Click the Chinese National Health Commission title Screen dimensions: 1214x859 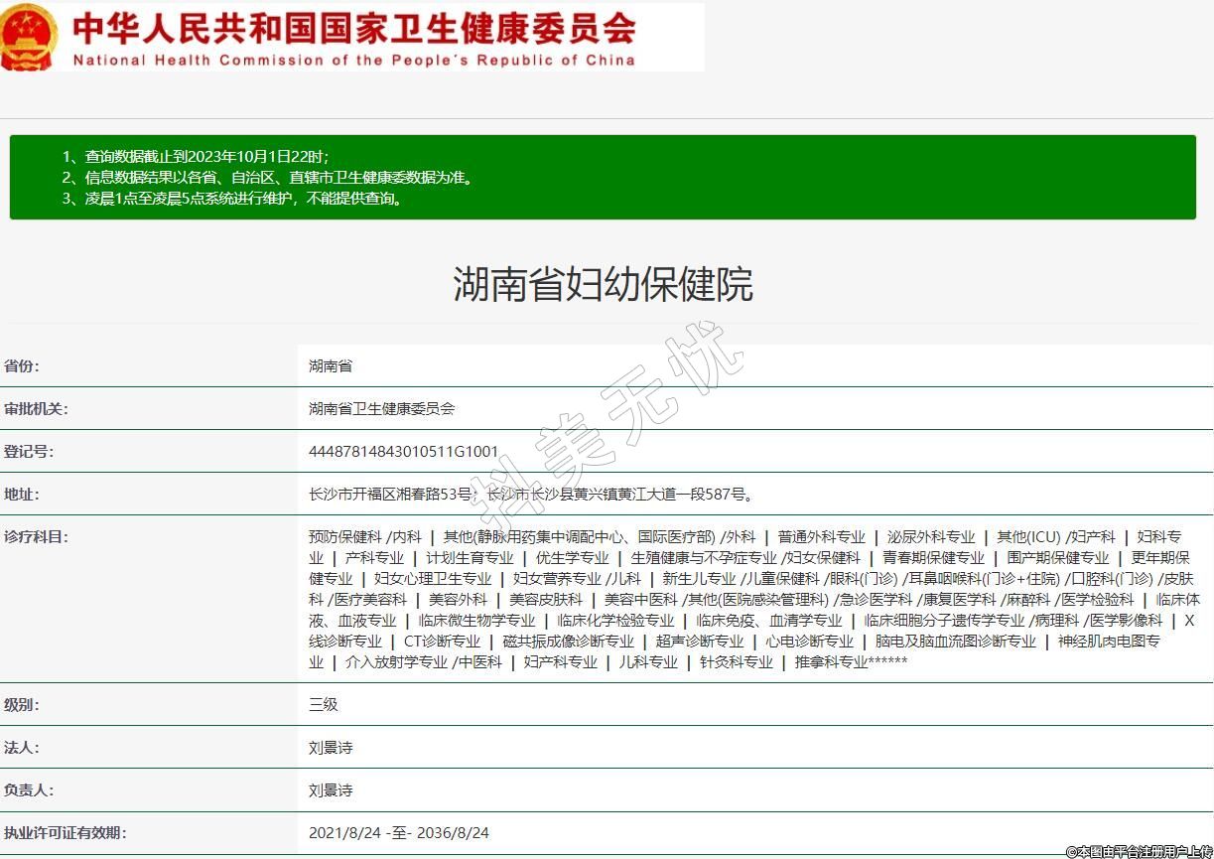(x=354, y=28)
